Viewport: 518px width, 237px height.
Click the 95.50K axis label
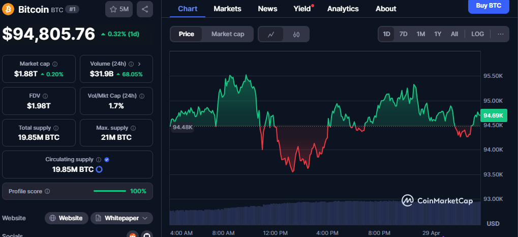tap(493, 76)
